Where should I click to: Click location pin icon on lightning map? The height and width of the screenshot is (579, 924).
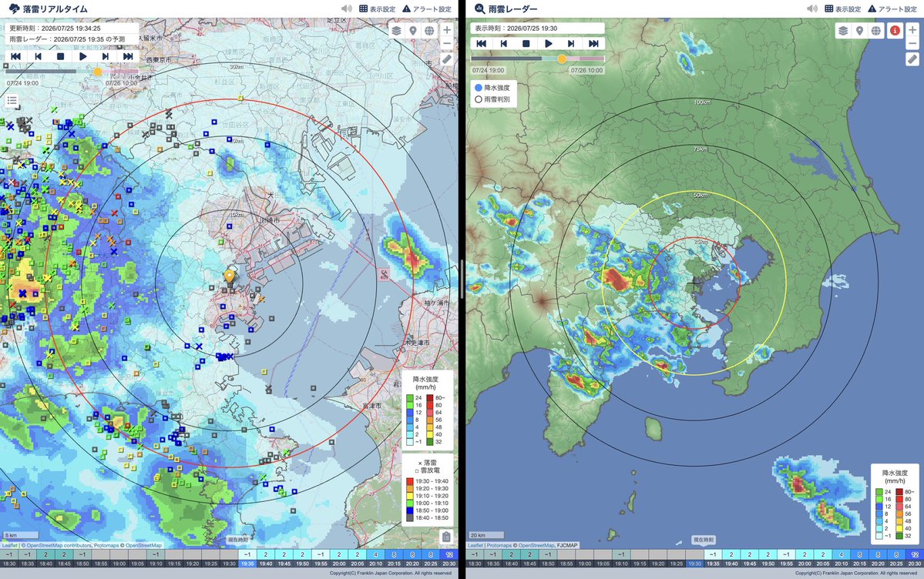click(413, 31)
